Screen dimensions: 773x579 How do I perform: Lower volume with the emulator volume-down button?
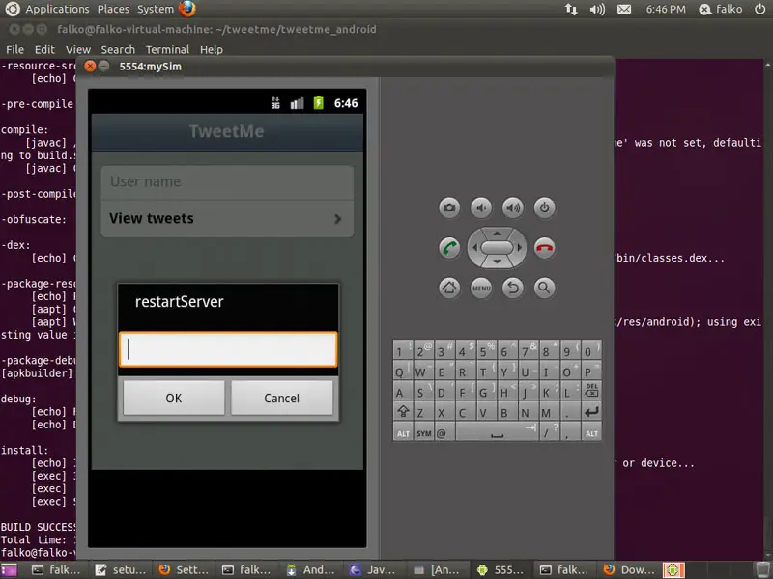[x=481, y=207]
